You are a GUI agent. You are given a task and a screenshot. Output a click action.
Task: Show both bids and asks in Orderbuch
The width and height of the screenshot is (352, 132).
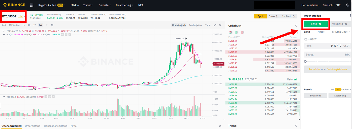coord(231,33)
